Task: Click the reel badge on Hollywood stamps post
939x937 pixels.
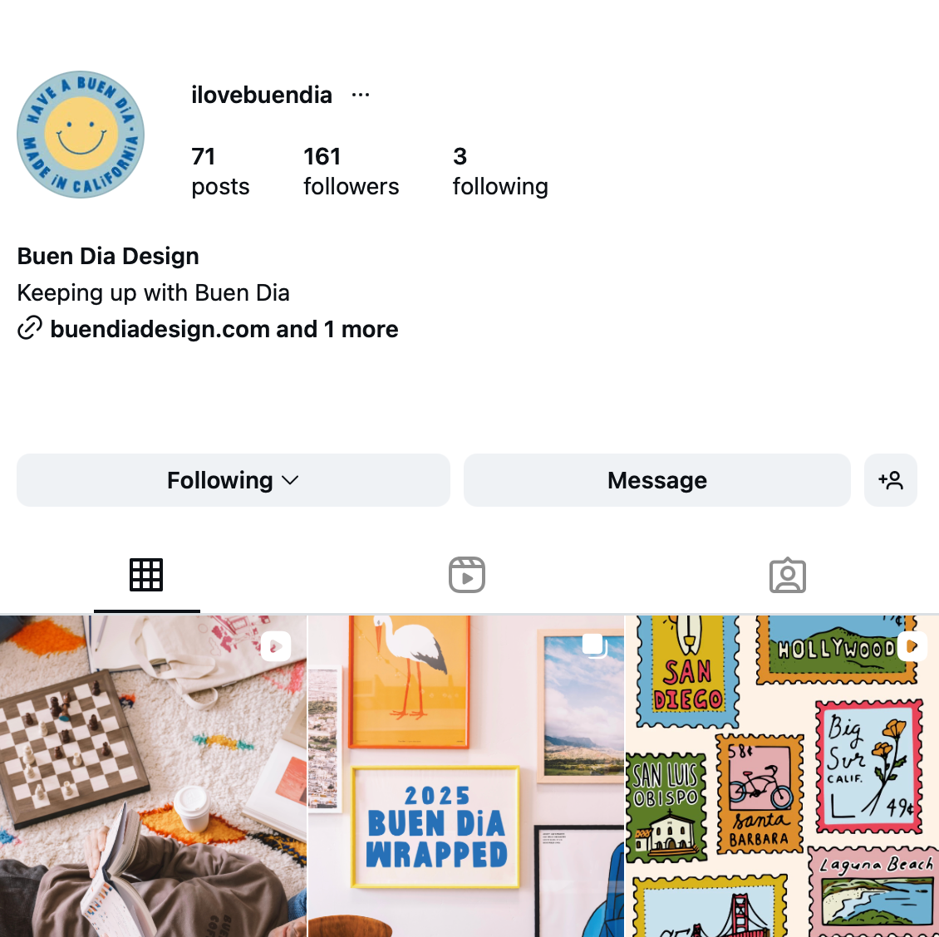Action: (x=912, y=646)
